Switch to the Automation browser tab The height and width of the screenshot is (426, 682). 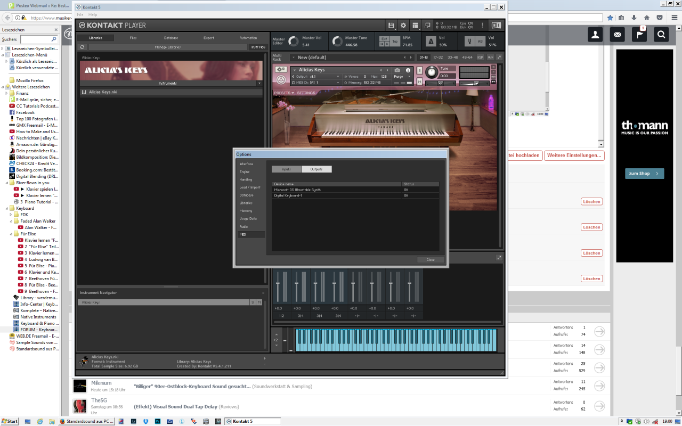pyautogui.click(x=248, y=38)
